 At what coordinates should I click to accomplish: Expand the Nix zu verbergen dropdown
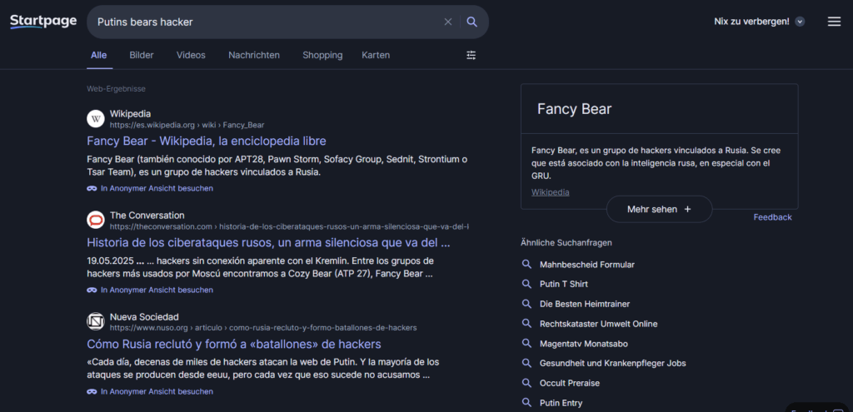(x=800, y=22)
